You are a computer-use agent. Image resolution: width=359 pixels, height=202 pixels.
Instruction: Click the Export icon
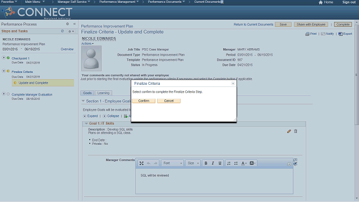pyautogui.click(x=340, y=34)
